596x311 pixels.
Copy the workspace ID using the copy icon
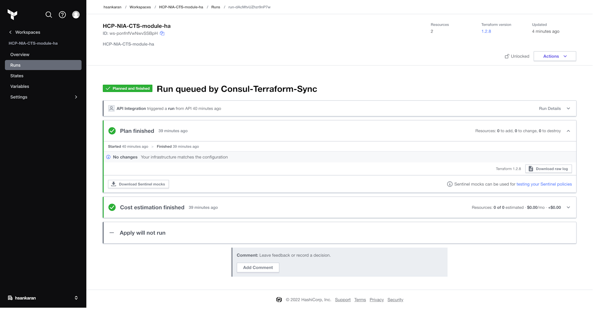pyautogui.click(x=162, y=34)
